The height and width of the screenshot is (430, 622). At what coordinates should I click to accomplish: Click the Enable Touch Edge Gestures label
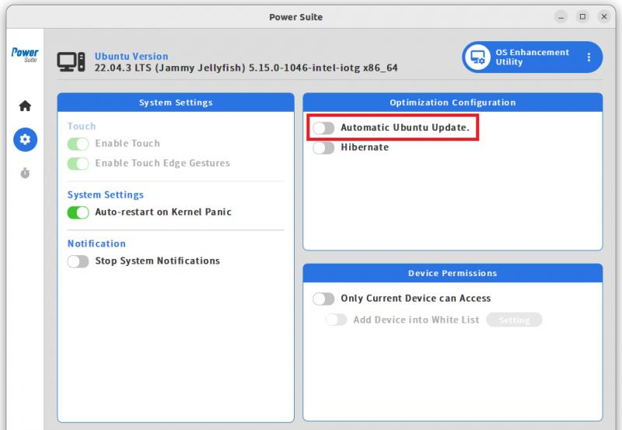pos(162,163)
